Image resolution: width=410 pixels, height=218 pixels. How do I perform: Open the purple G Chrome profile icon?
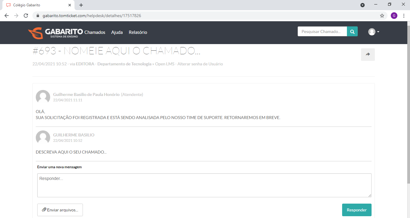click(394, 16)
